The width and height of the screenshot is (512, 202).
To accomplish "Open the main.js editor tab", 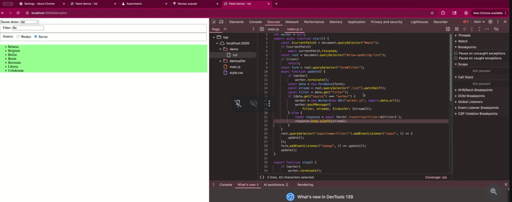I will point(273,29).
